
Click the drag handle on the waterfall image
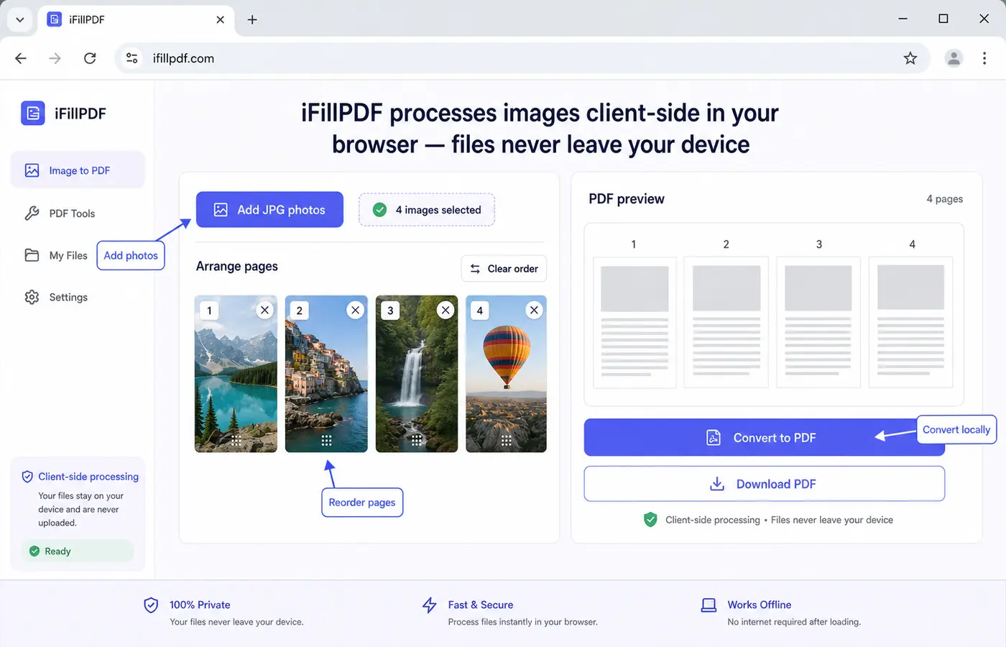[x=417, y=440]
